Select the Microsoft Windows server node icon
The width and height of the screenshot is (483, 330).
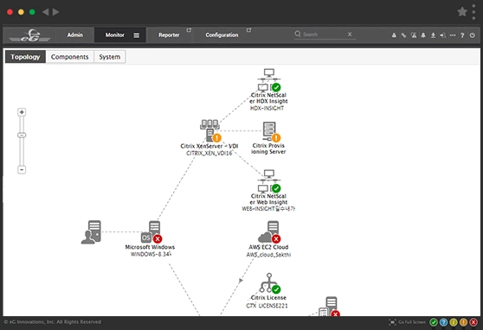pyautogui.click(x=151, y=232)
